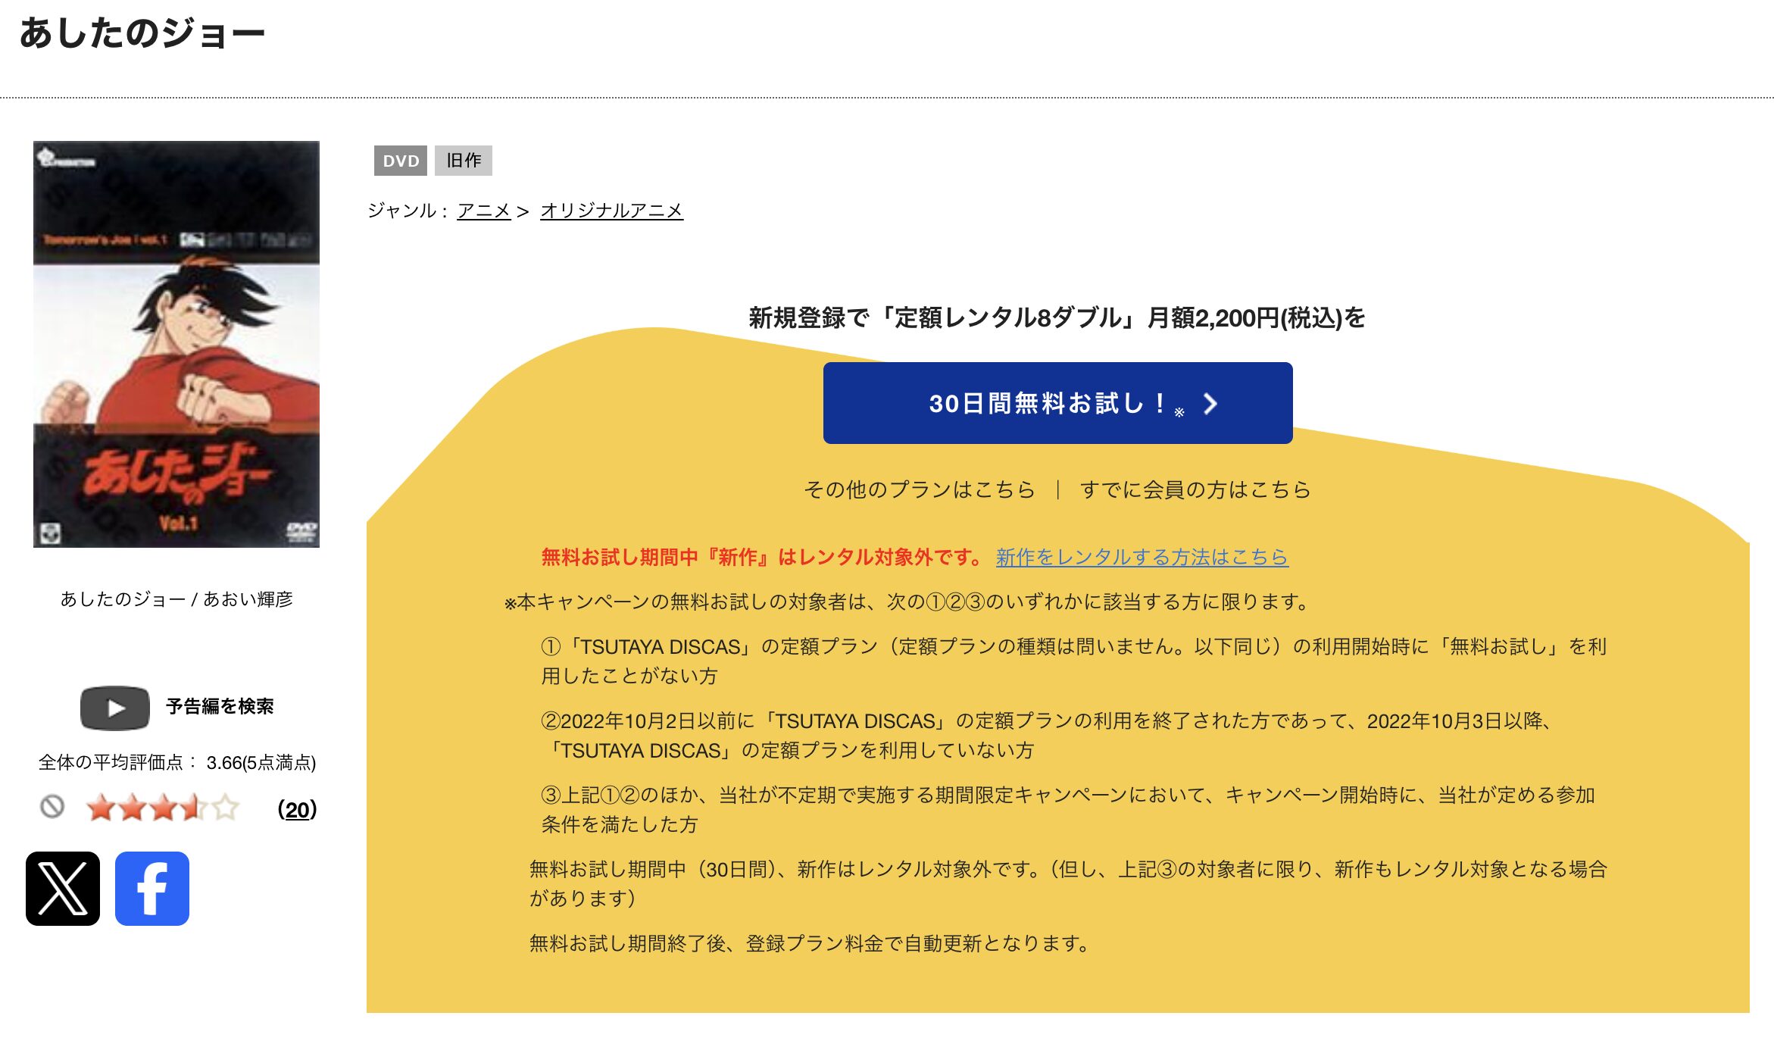This screenshot has height=1044, width=1774.
Task: Share on X (Twitter) icon
Action: tap(63, 889)
